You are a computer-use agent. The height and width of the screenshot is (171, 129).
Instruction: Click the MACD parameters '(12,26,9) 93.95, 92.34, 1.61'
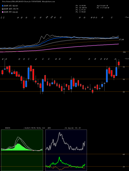click(x=34, y=128)
